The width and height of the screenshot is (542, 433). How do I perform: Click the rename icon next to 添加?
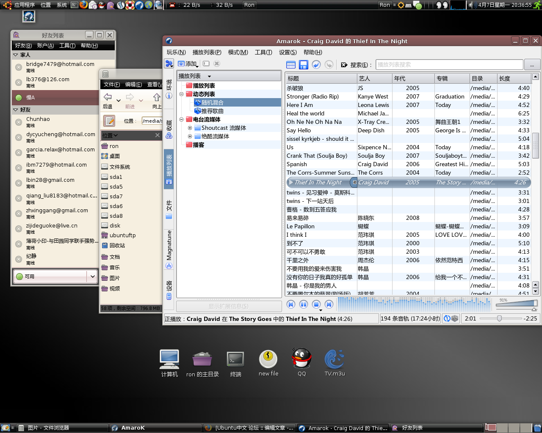(206, 63)
